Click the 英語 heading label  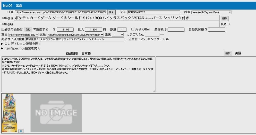point(238,53)
